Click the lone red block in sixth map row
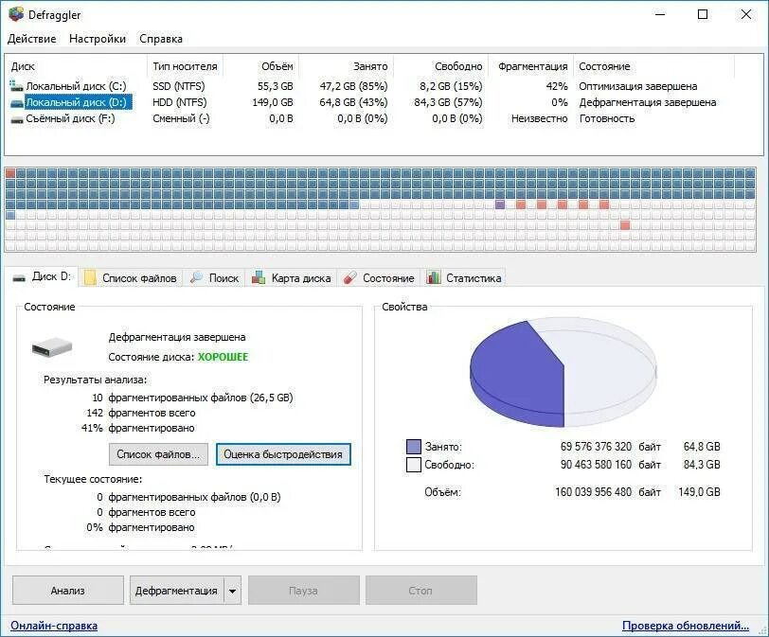This screenshot has height=637, width=769. tap(625, 225)
